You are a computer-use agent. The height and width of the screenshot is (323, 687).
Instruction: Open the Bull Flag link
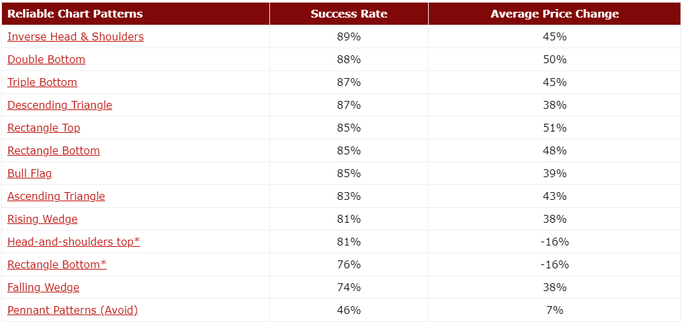pyautogui.click(x=29, y=173)
